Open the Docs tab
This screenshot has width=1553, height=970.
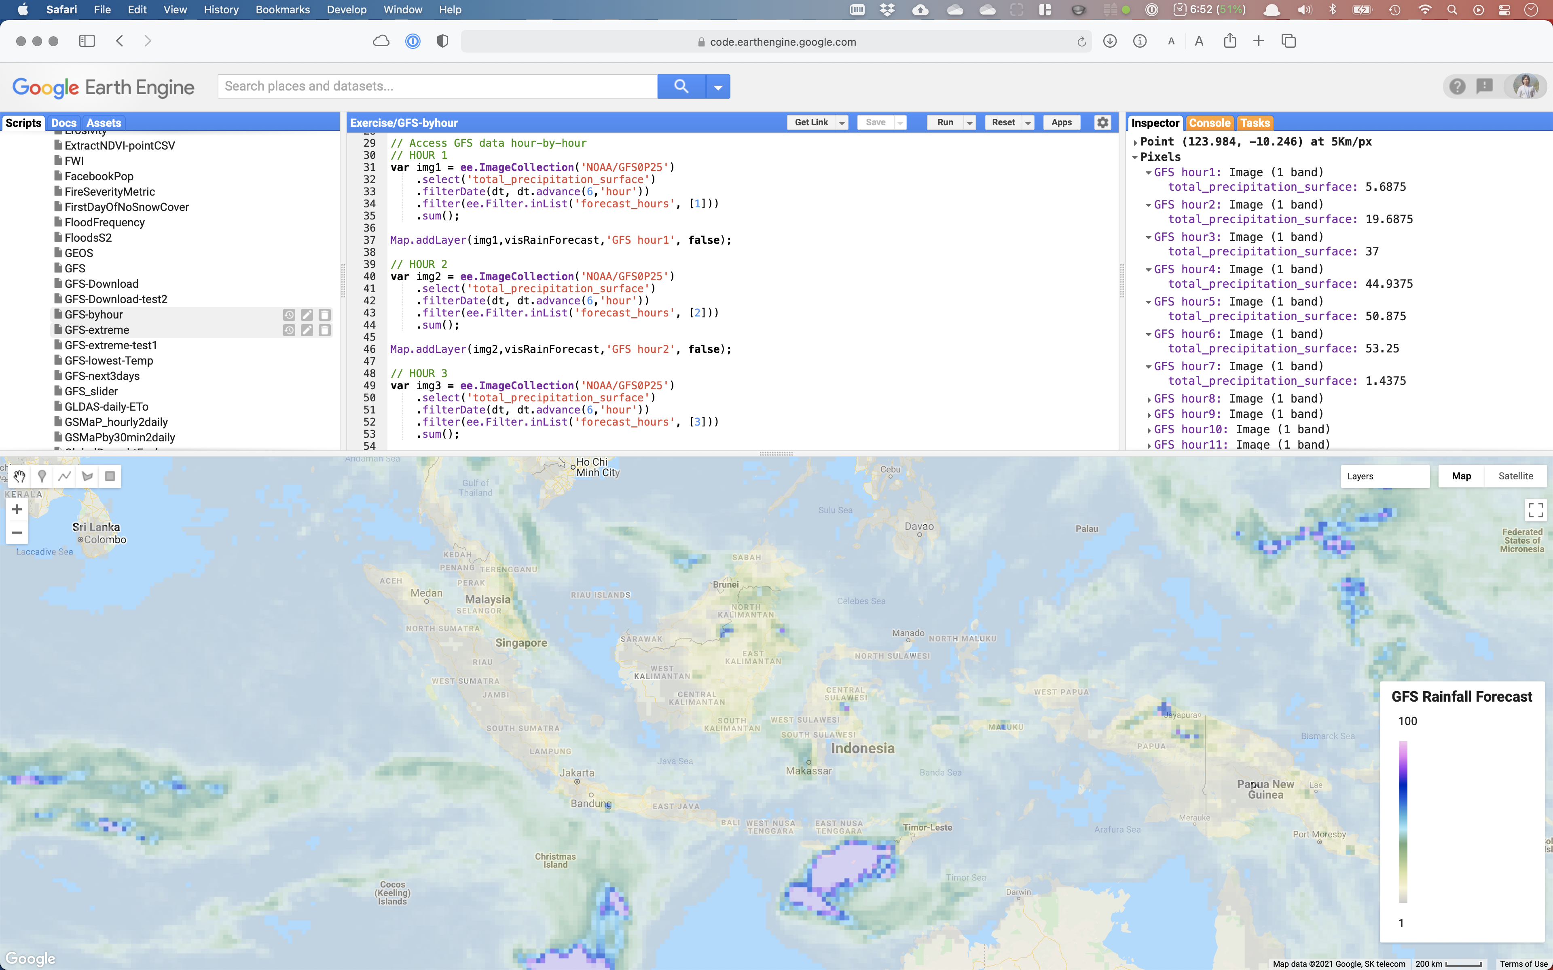pos(63,122)
